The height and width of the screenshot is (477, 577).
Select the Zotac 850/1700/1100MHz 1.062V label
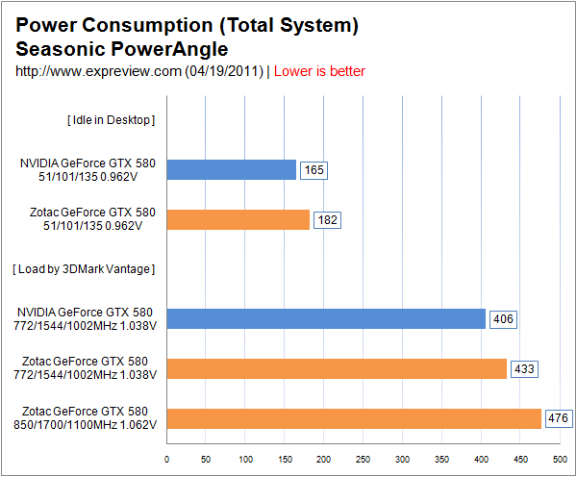click(x=85, y=418)
